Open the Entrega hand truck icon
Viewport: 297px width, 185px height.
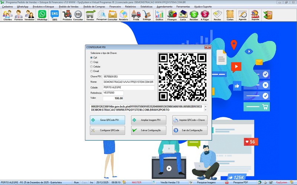[x=147, y=15]
